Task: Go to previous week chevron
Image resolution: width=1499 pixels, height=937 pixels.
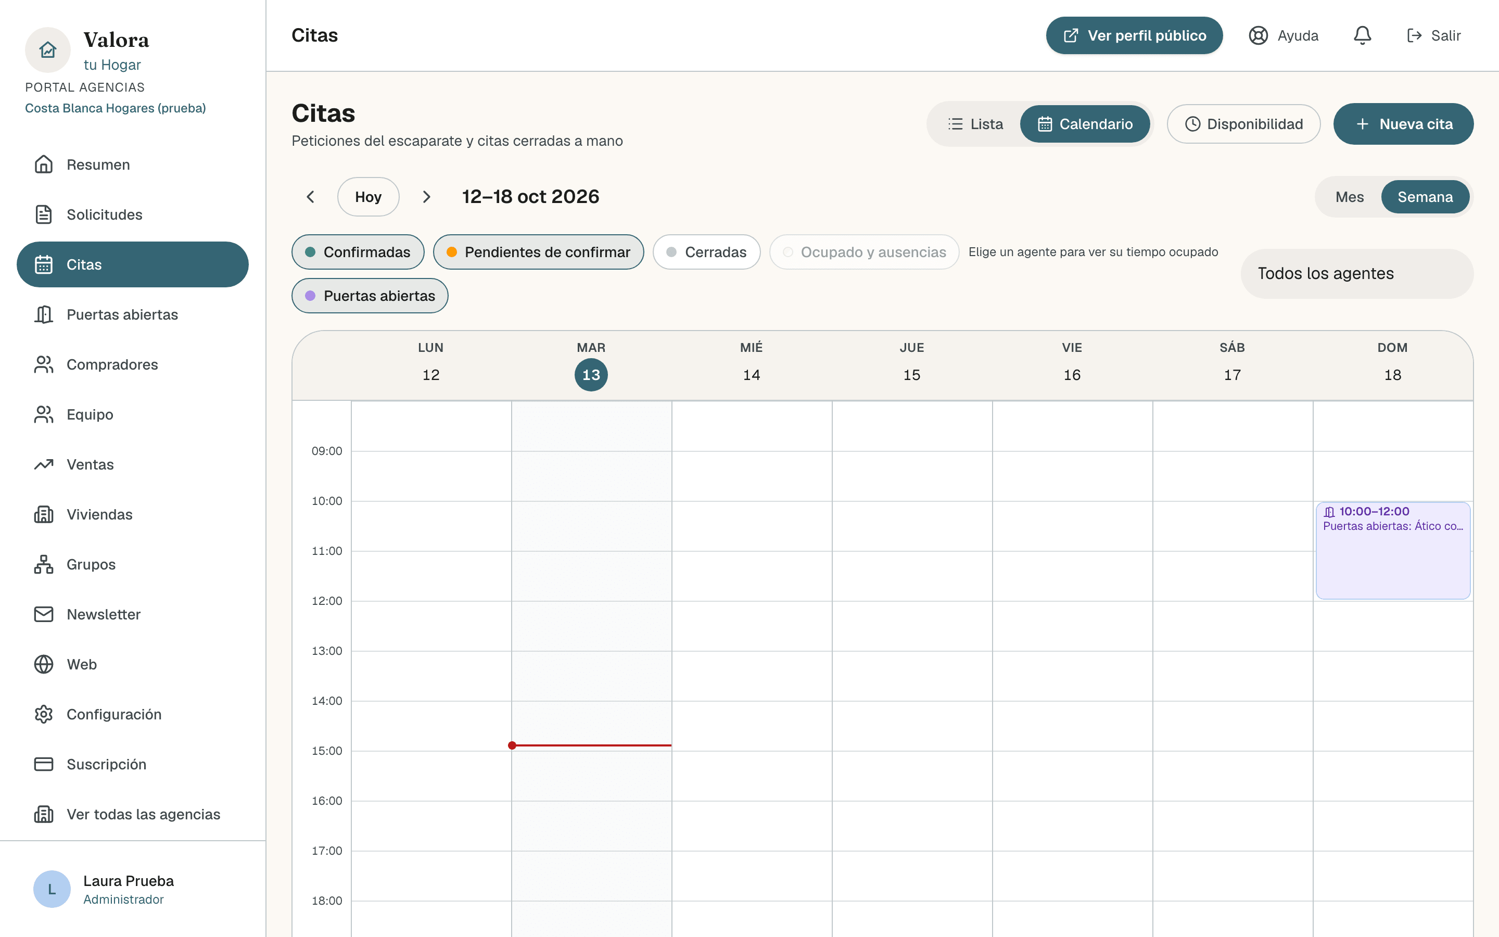Action: coord(310,197)
